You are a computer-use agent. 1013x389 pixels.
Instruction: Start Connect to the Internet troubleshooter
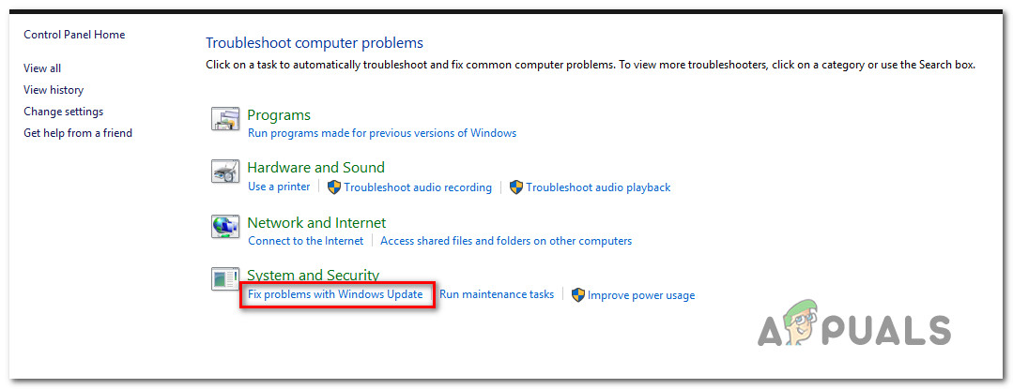click(305, 241)
